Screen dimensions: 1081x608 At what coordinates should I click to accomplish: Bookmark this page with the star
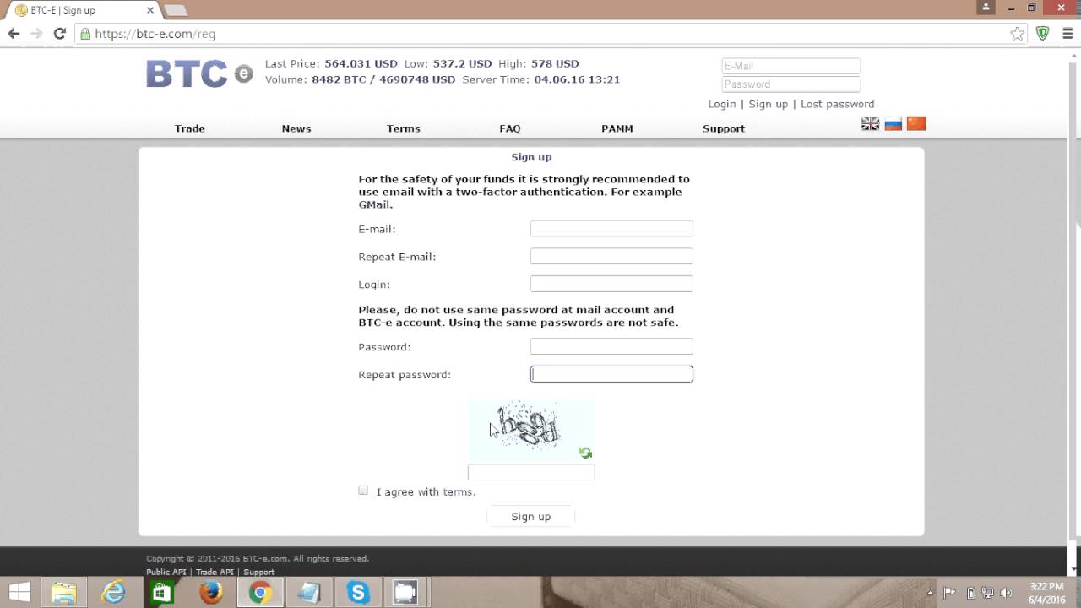tap(1018, 34)
